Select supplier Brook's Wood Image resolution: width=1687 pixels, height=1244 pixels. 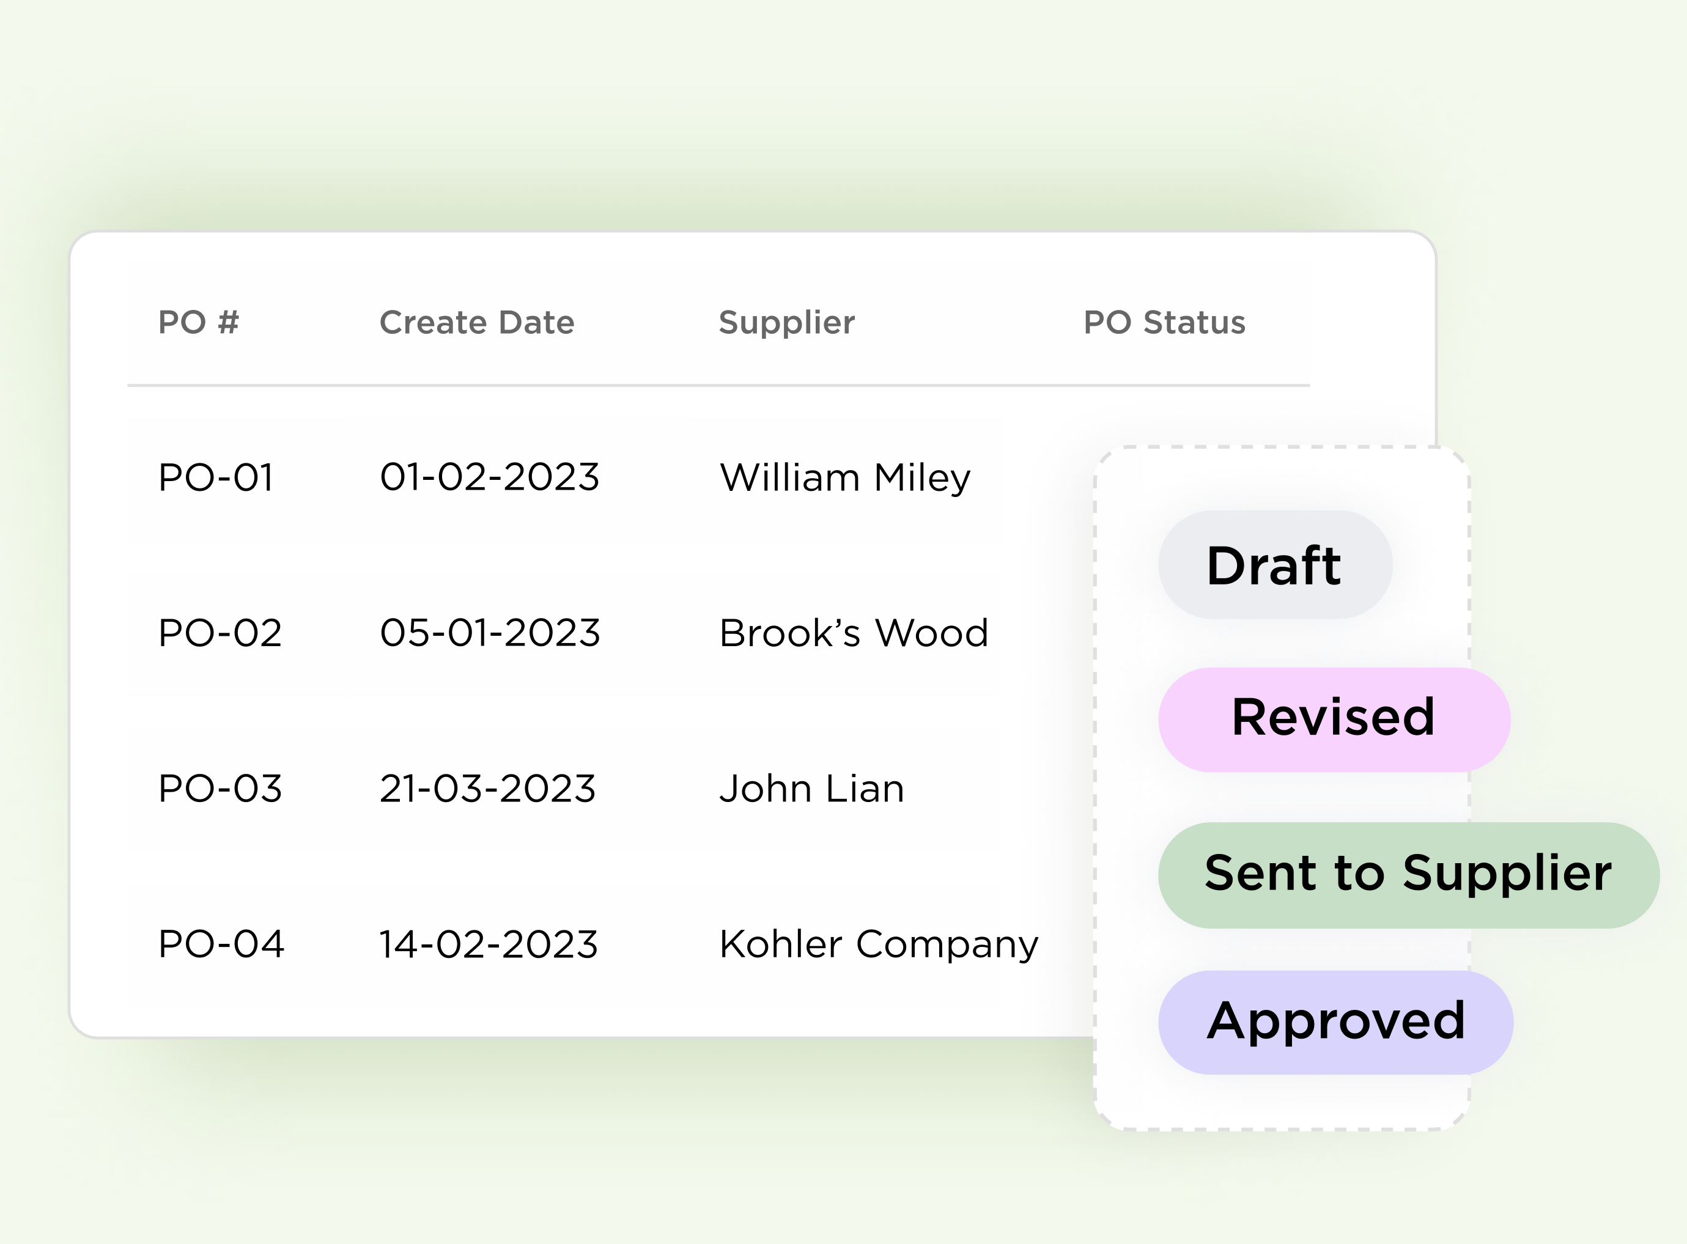(x=854, y=633)
